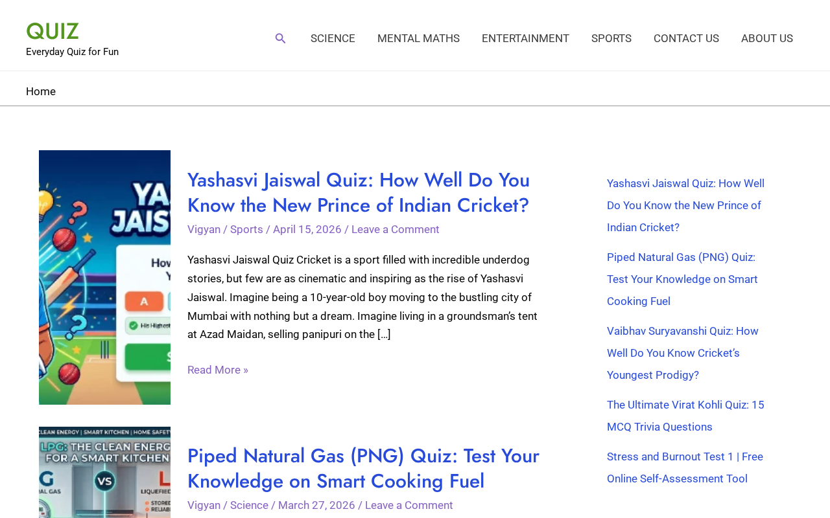Click Read More on Yashasvi Jaiswal post
830x518 pixels.
[218, 370]
